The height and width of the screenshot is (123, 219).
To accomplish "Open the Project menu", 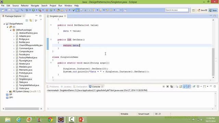I will pos(53,5).
